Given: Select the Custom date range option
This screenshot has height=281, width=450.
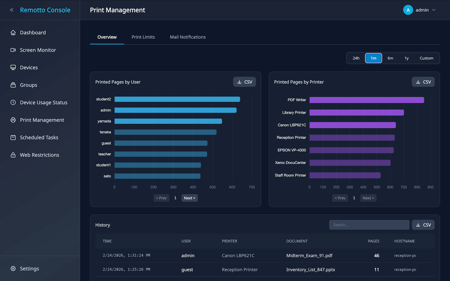Looking at the screenshot, I should coord(426,58).
